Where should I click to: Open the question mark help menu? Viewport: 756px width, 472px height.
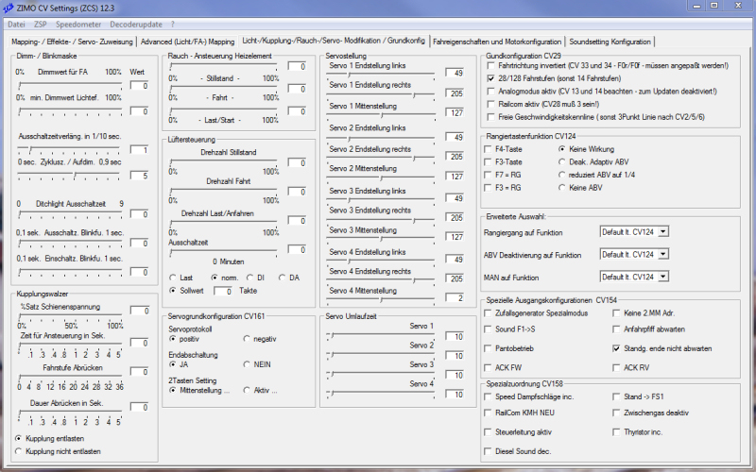pyautogui.click(x=173, y=25)
